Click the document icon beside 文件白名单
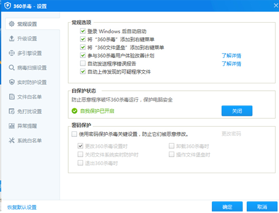This screenshot has height=213, width=279. click(x=12, y=96)
